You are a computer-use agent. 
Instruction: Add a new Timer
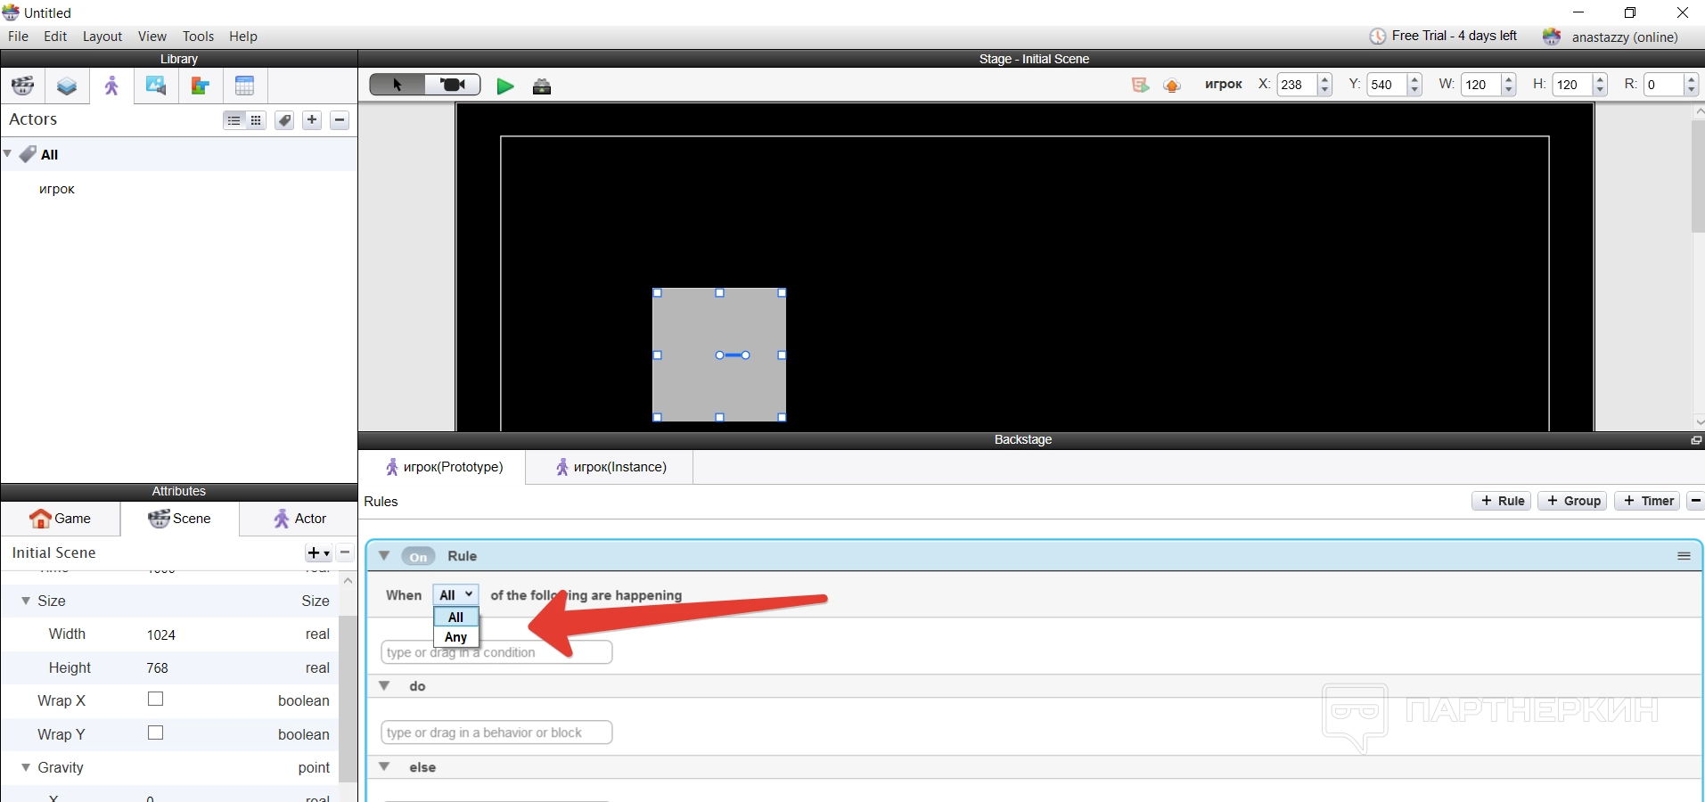click(x=1648, y=501)
